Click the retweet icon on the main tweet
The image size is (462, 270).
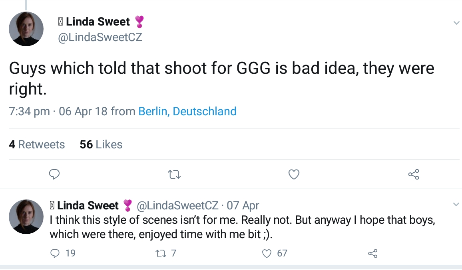(x=174, y=175)
